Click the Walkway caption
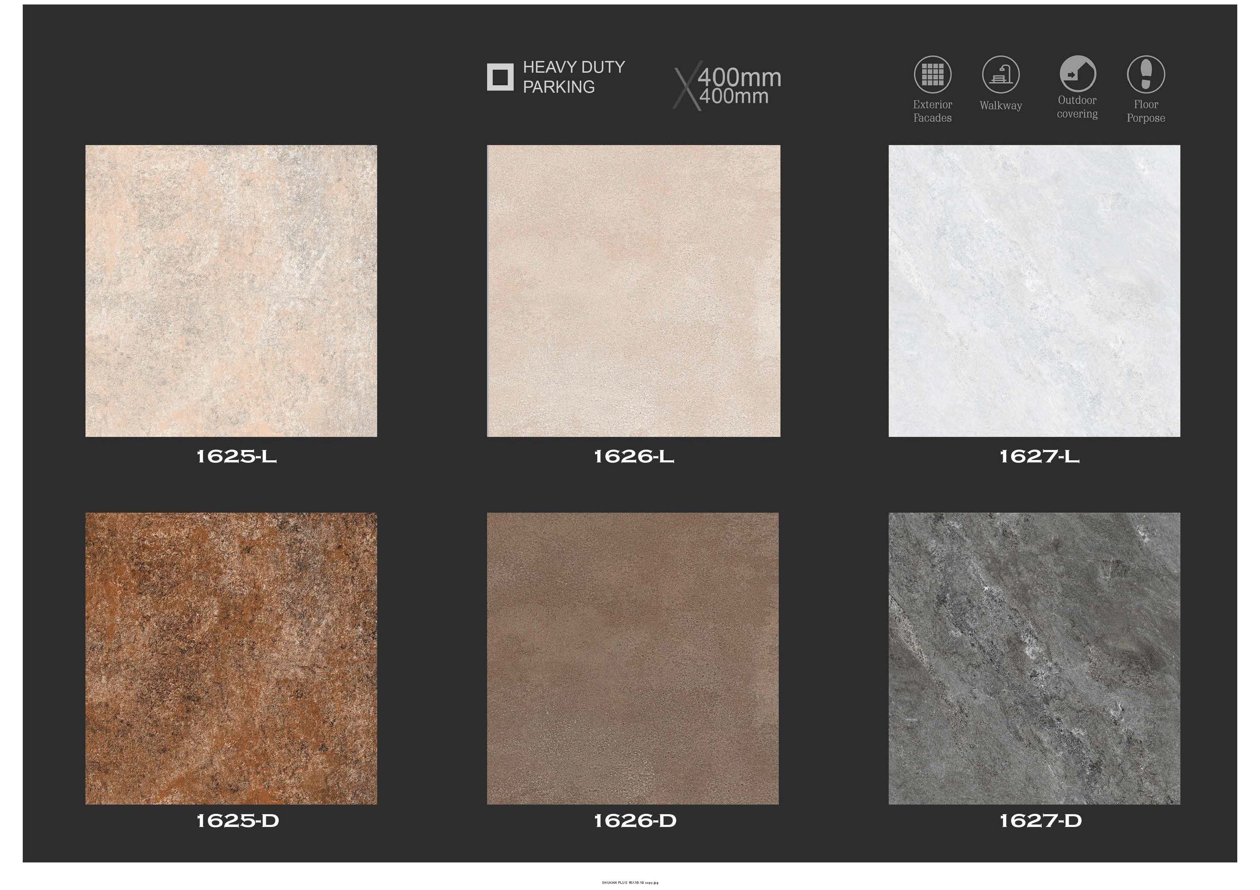The width and height of the screenshot is (1260, 890). tap(1000, 105)
